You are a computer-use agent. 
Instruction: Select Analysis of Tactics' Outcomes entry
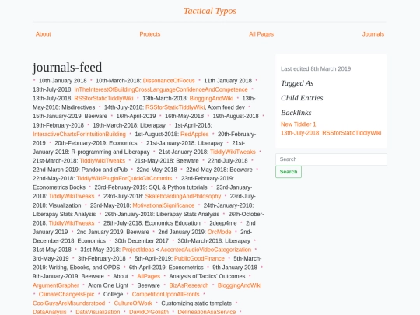click(207, 276)
